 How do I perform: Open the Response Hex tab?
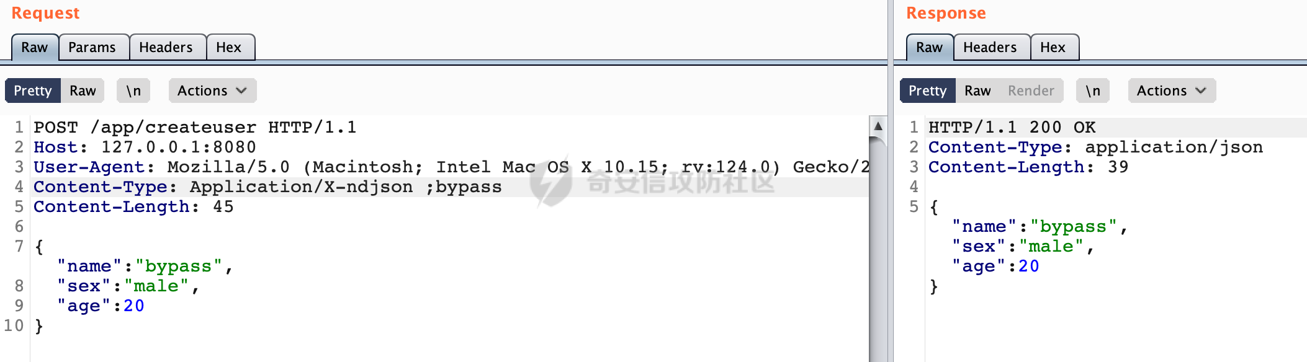(1054, 47)
